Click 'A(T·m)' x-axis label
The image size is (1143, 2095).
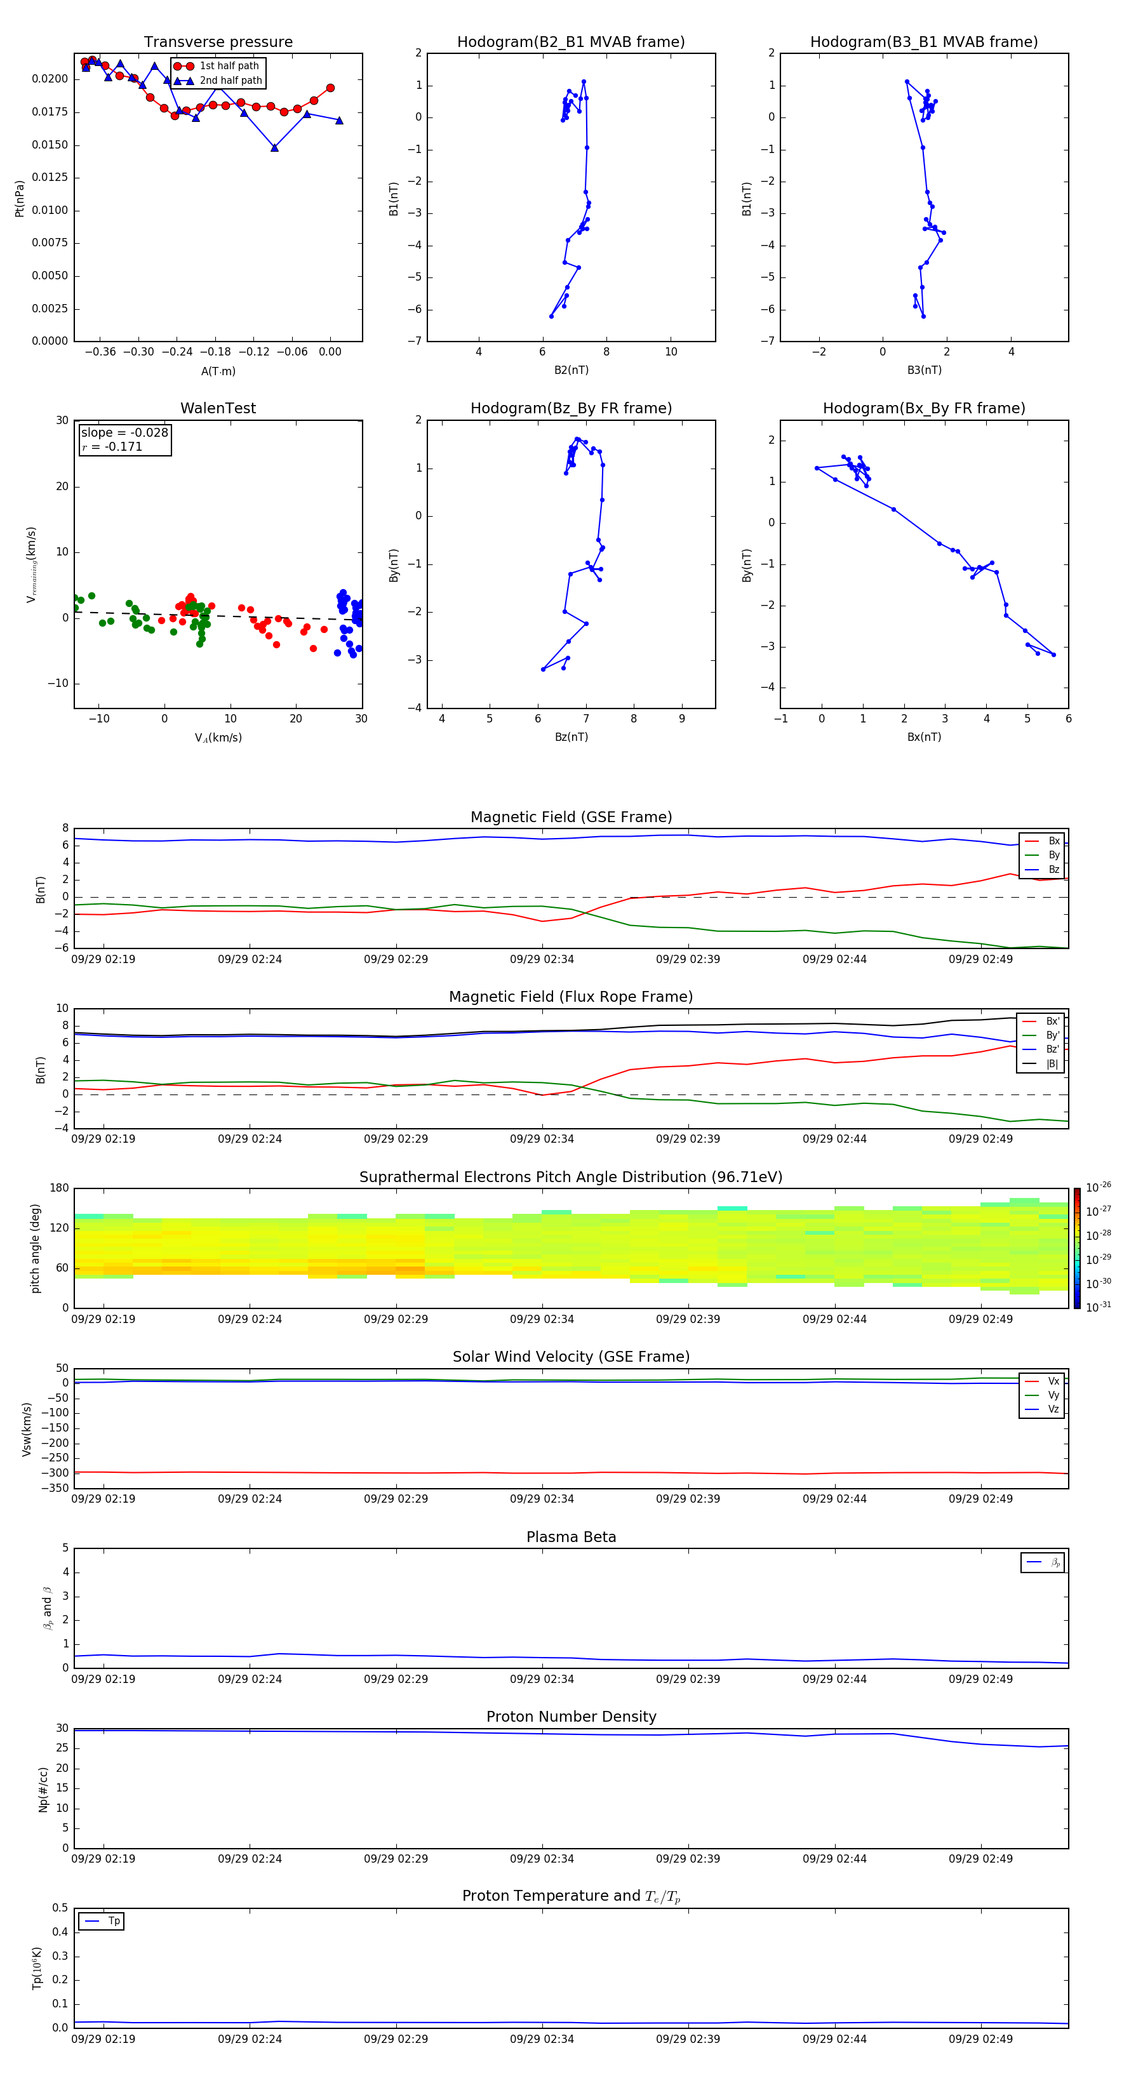click(218, 371)
